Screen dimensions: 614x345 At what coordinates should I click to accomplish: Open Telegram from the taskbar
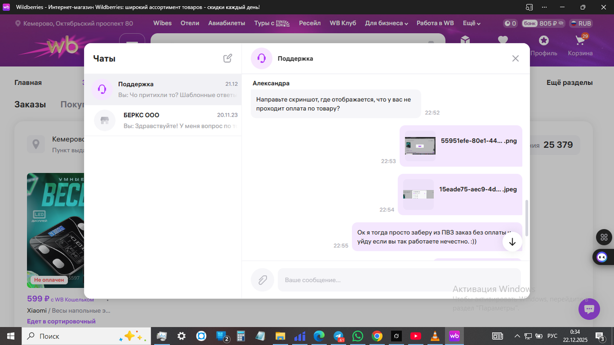(339, 336)
